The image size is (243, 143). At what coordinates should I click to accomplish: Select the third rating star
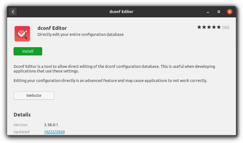pos(209,27)
